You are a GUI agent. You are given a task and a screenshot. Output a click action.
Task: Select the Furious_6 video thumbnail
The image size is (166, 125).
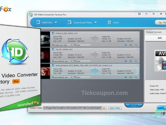(45, 39)
